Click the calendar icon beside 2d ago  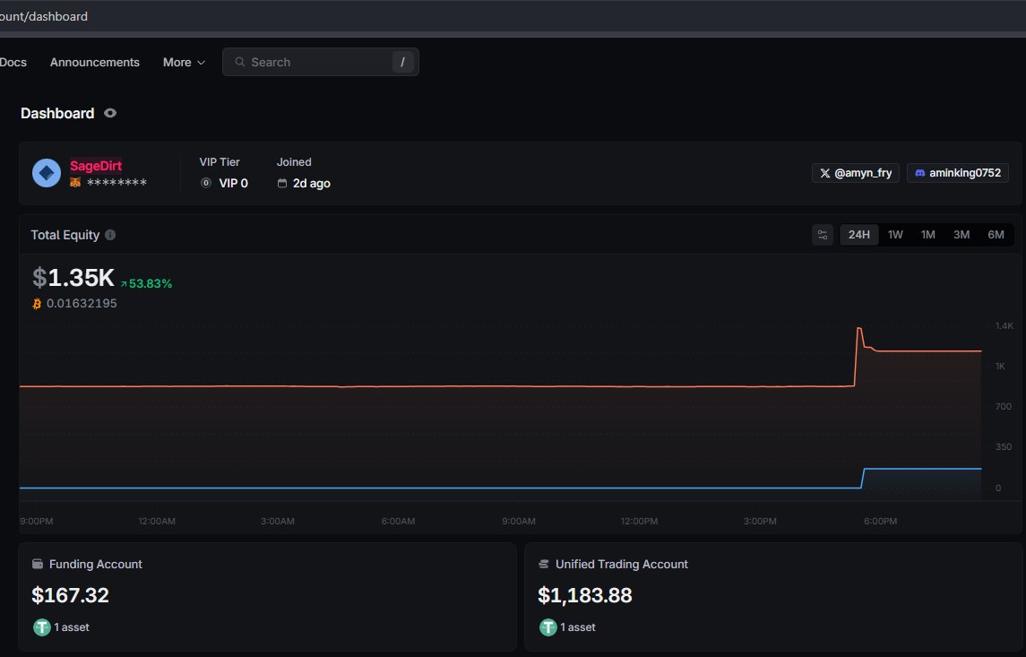(x=282, y=183)
